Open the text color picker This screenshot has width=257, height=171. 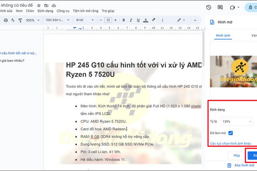[x=146, y=20]
